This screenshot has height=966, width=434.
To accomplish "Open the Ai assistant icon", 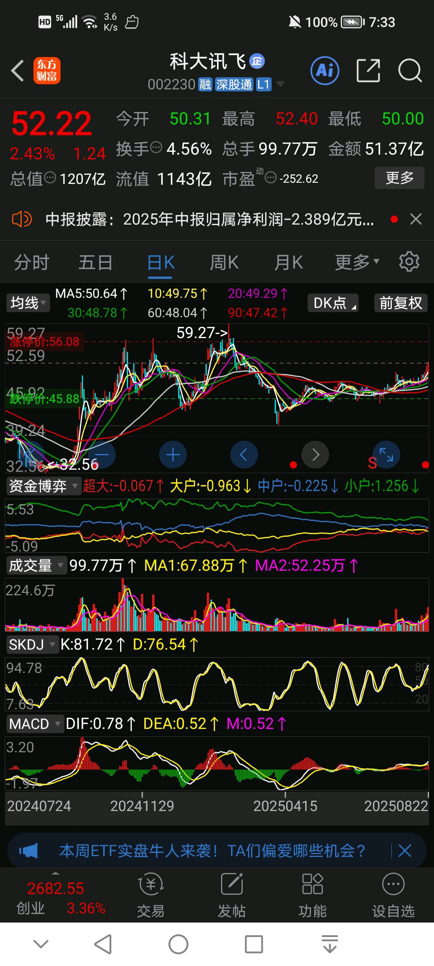I will pos(325,70).
